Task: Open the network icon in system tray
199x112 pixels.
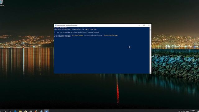Action: pyautogui.click(x=182, y=111)
